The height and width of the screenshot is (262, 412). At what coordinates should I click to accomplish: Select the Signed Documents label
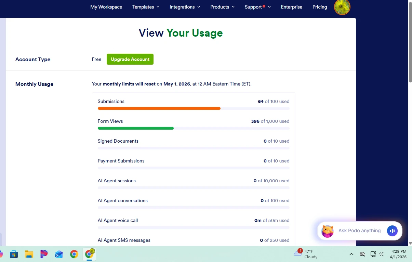click(x=118, y=141)
